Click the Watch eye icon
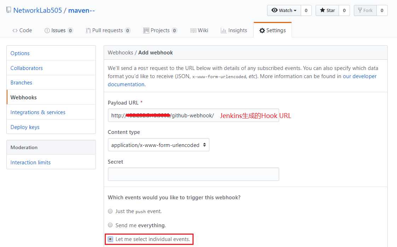The image size is (397, 247). pos(275,10)
